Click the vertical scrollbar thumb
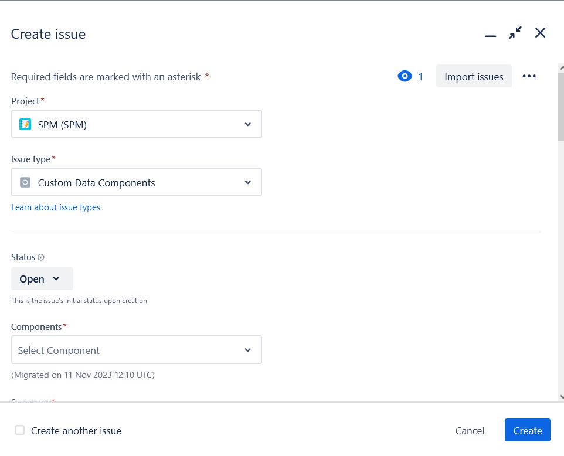 point(560,107)
